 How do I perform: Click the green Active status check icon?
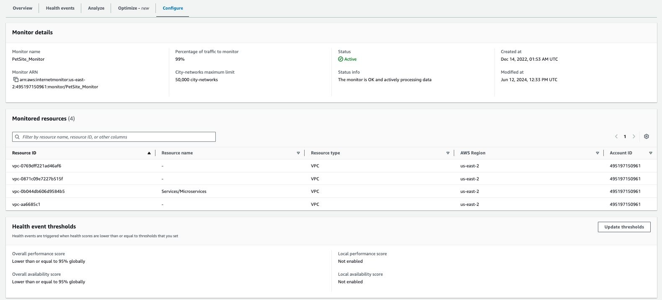click(341, 59)
